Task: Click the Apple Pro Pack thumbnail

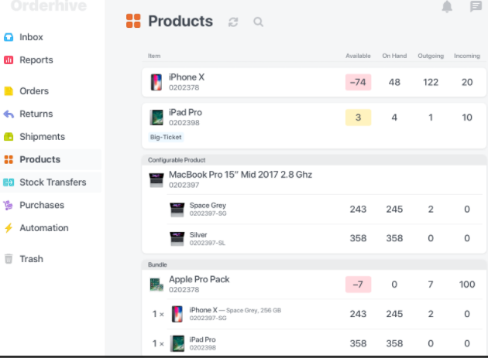Action: [x=156, y=285]
